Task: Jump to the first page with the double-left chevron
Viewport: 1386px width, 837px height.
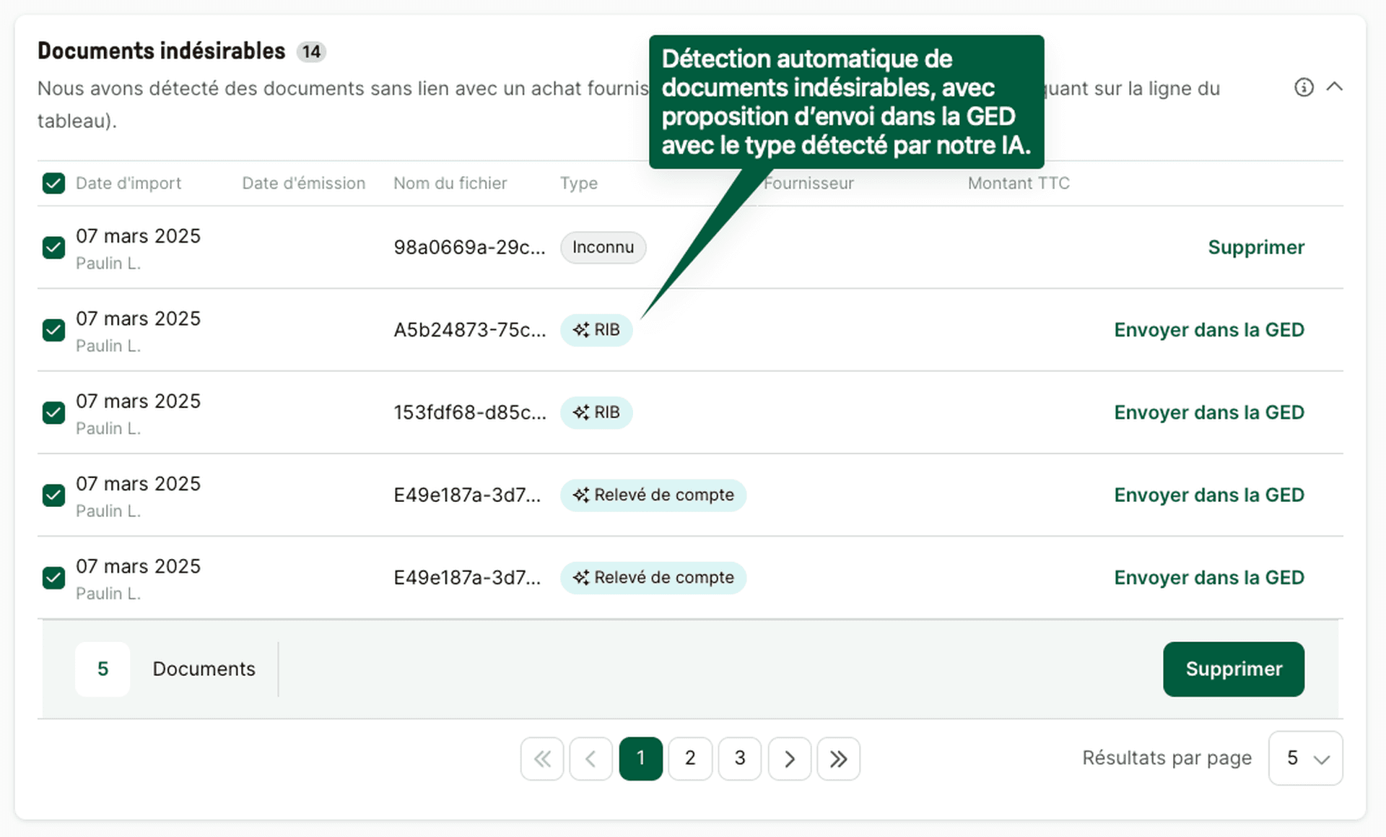Action: click(x=542, y=758)
